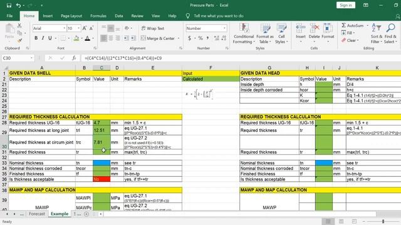
Task: Open the Number format dropdown
Action: 224,28
